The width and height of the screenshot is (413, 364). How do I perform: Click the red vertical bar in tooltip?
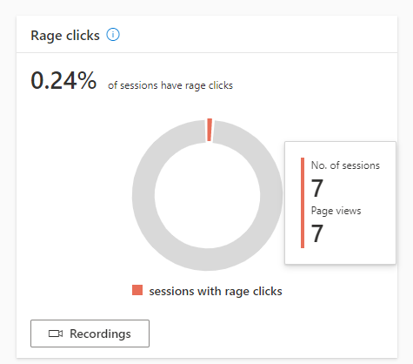click(303, 203)
